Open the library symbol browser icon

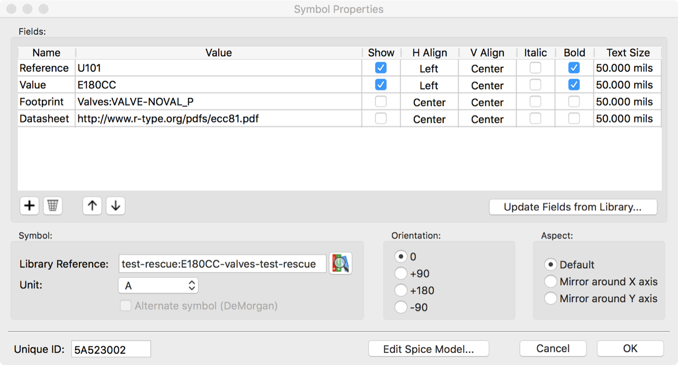(341, 263)
